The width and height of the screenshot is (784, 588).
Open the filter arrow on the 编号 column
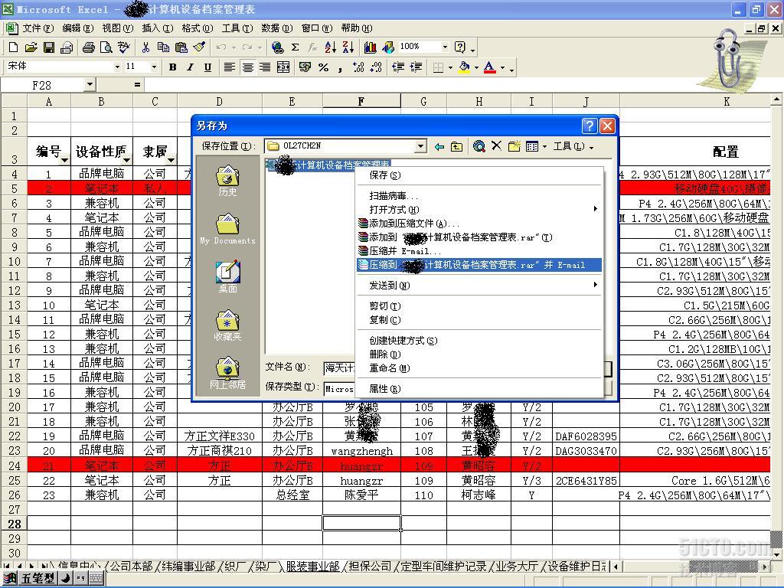64,160
